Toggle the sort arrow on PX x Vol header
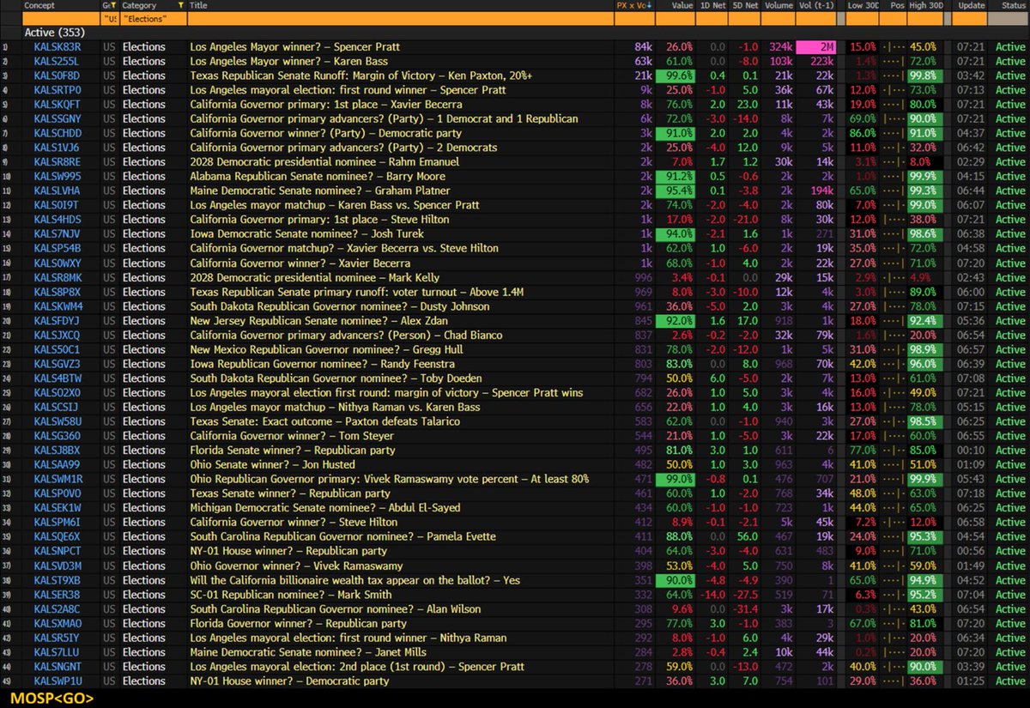 tap(649, 5)
